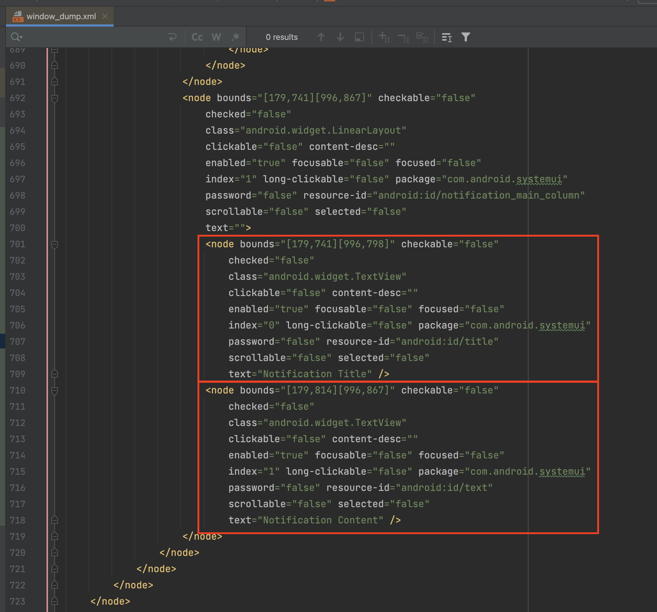Toggle Regex search option
Image resolution: width=657 pixels, height=612 pixels.
click(x=235, y=37)
